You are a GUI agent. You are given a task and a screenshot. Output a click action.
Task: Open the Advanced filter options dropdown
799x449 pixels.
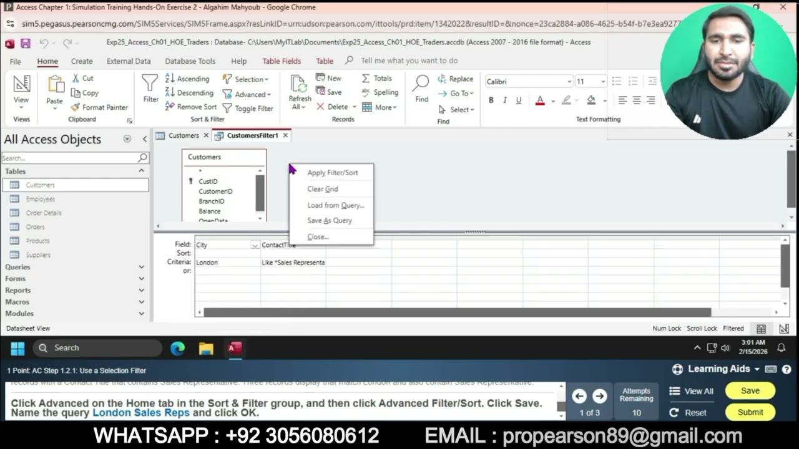coord(247,94)
